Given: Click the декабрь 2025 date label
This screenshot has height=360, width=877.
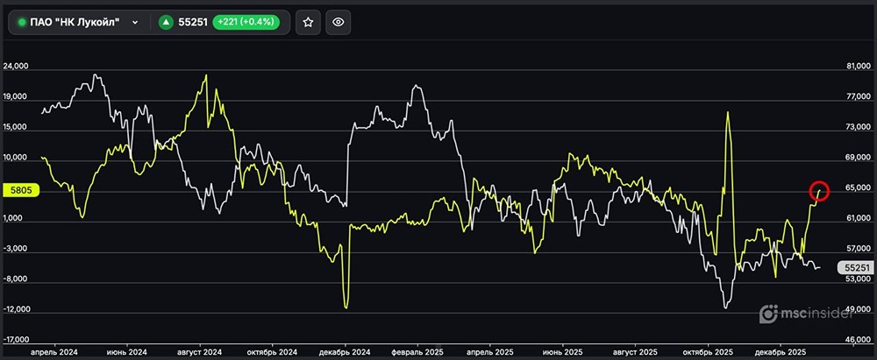Looking at the screenshot, I should (781, 353).
